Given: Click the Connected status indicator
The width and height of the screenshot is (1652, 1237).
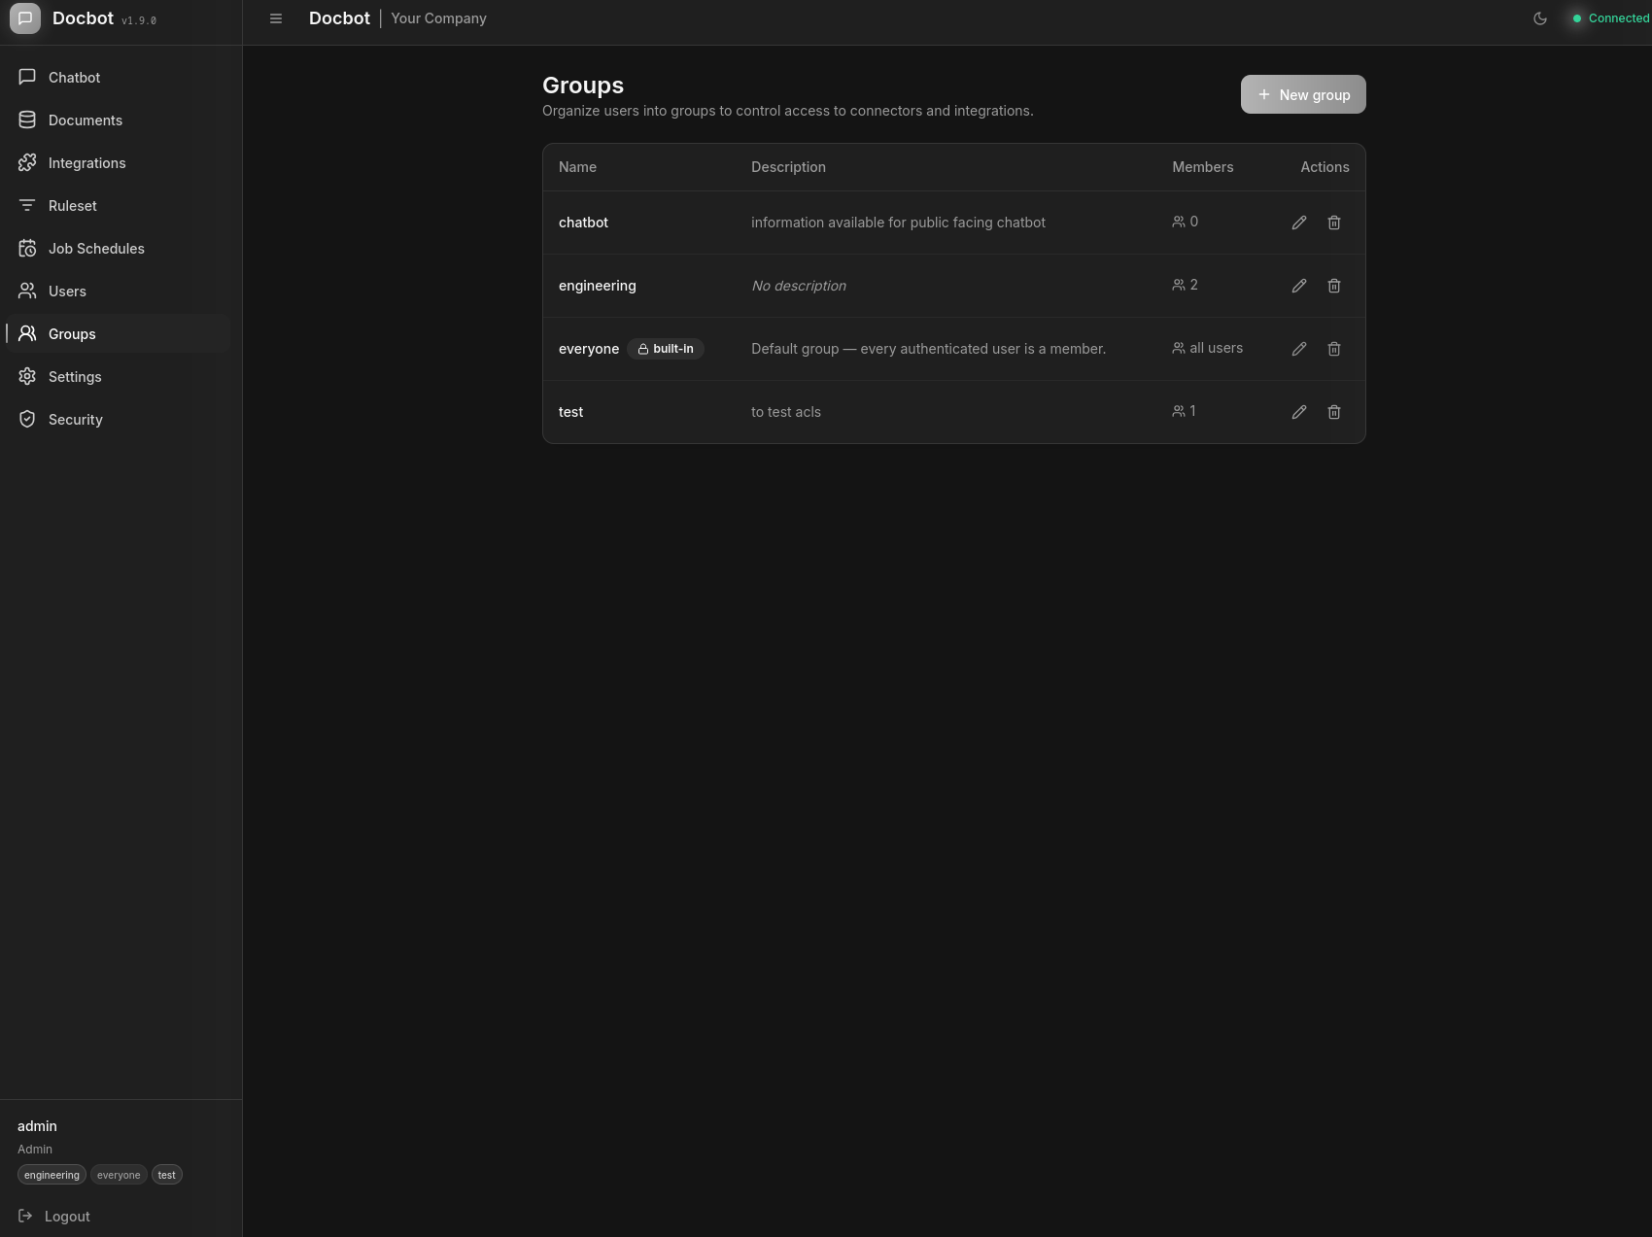Looking at the screenshot, I should (1611, 18).
